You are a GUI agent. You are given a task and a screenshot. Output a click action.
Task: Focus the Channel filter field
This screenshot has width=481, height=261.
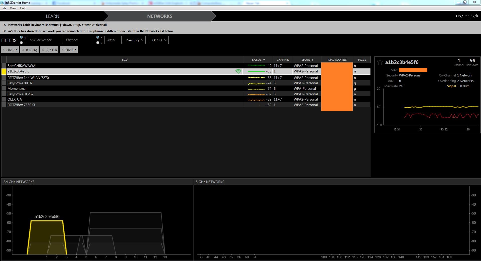(x=79, y=40)
